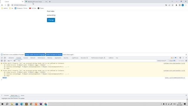188x106 pixels.
Task: Open the AdBlock DevTools tab
Action: tap(111, 58)
